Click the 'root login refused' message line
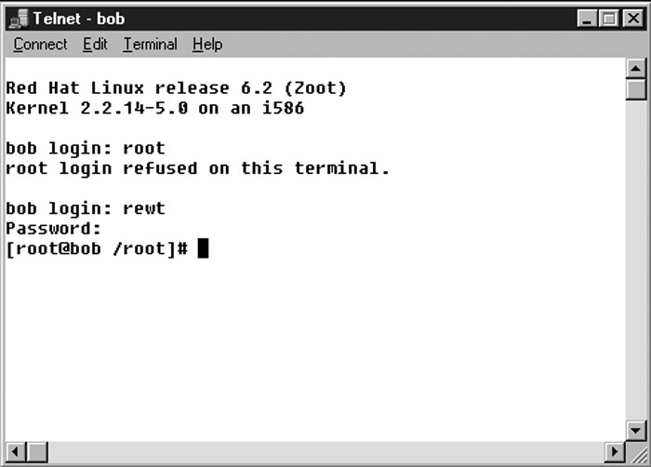 (197, 168)
